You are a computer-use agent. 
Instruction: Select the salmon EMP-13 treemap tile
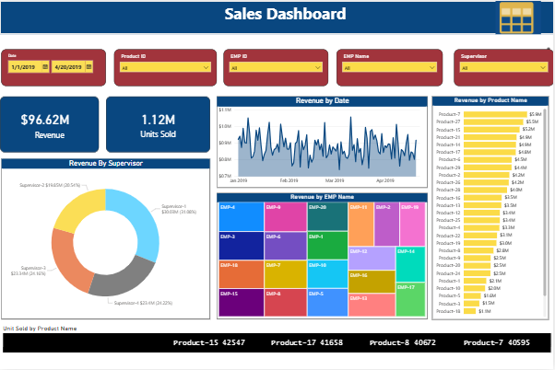pos(372,305)
